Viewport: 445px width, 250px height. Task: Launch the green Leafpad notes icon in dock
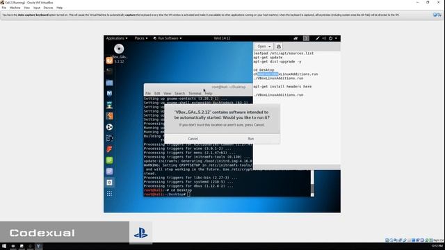[x=109, y=160]
